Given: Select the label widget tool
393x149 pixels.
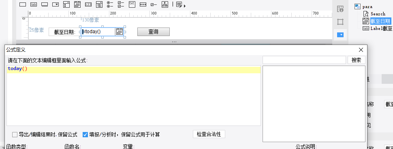Looking at the screenshot, I should pos(34,4).
